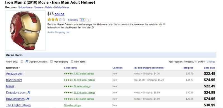223x108 pixels.
Task: Tick the New items filter checkbox
Action: pyautogui.click(x=72, y=62)
